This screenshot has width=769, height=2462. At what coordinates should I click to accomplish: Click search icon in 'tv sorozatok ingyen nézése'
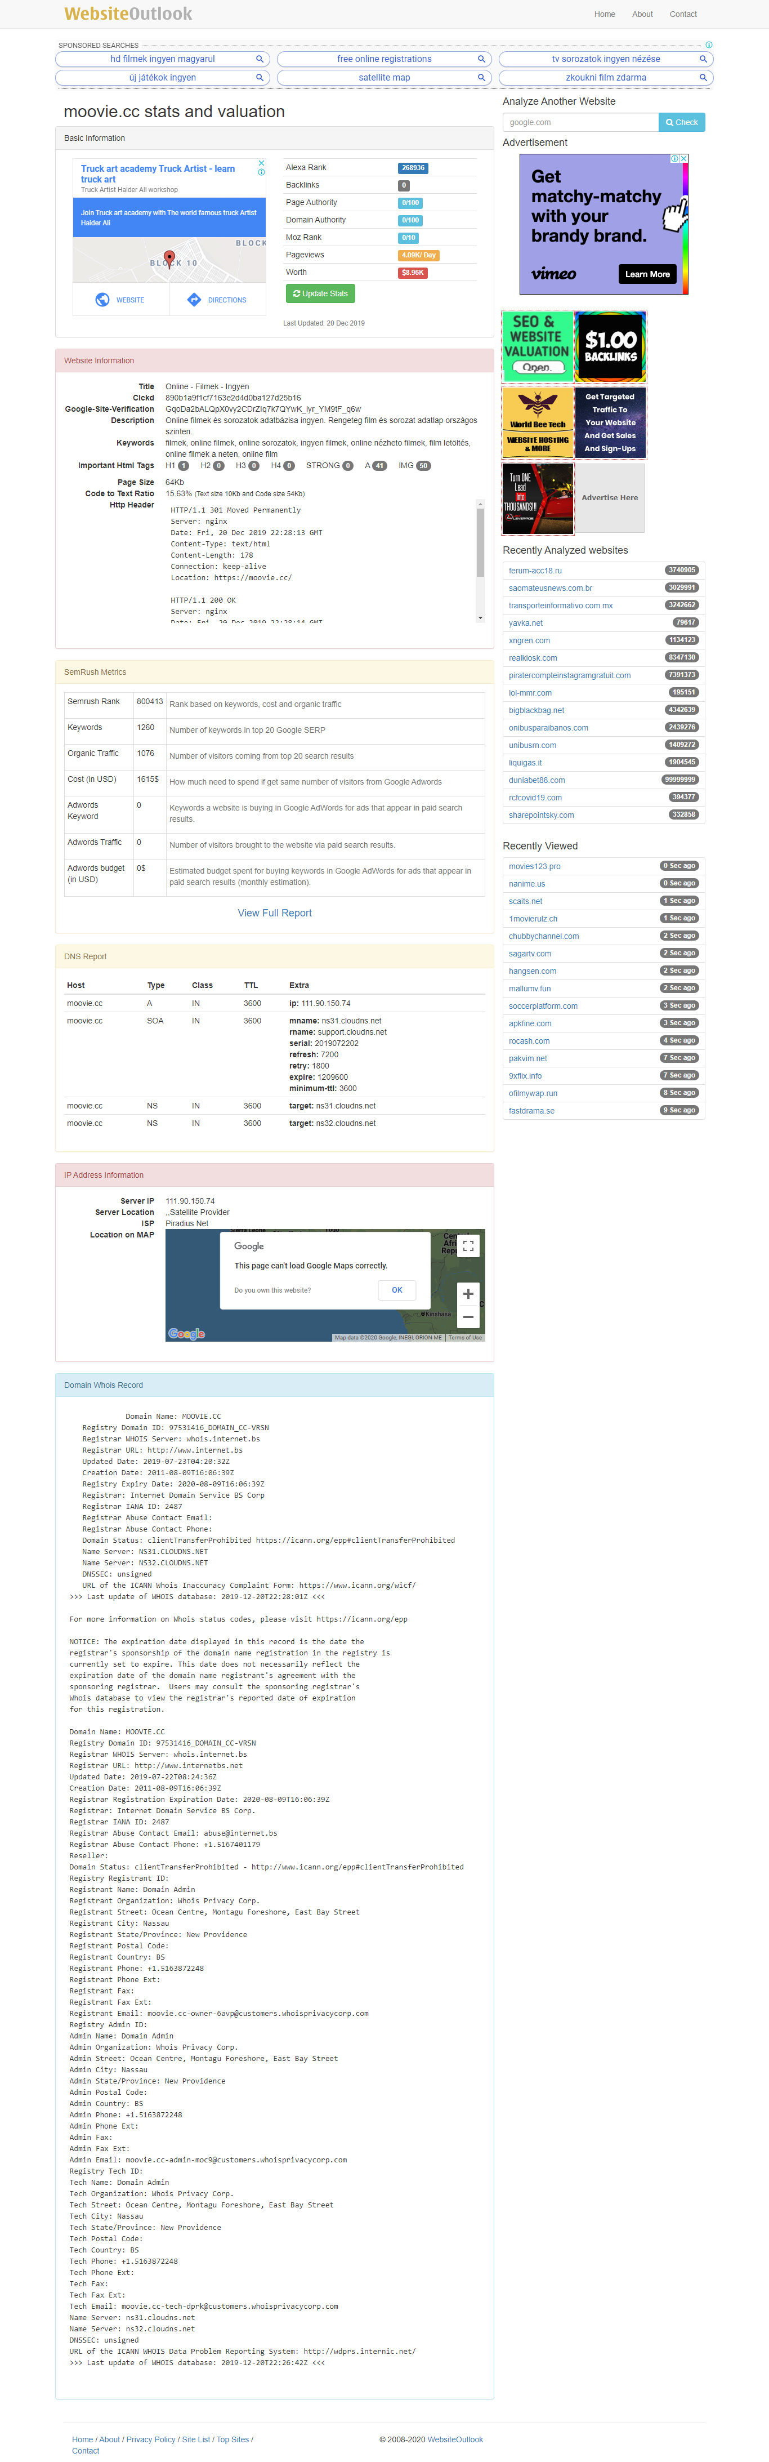[x=703, y=59]
